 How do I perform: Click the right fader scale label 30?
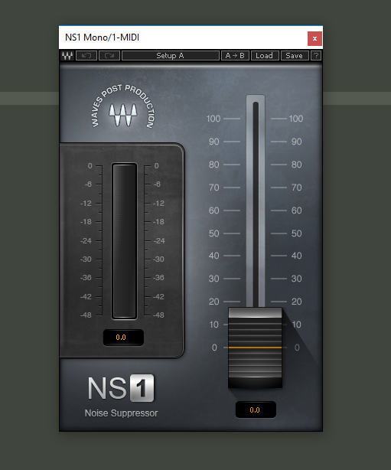coord(296,279)
